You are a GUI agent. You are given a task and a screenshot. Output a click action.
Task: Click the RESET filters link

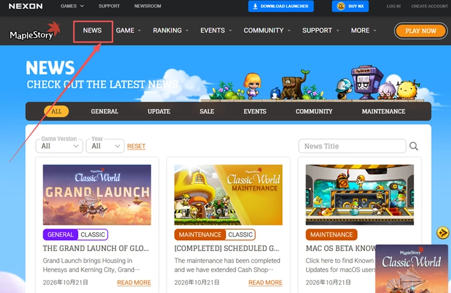tap(136, 146)
